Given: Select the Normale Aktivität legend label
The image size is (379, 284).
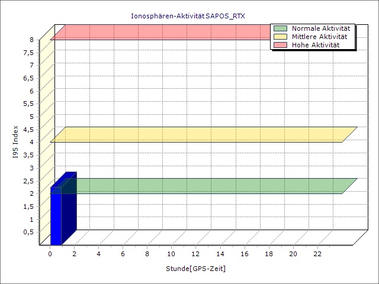Looking at the screenshot, I should pos(320,28).
